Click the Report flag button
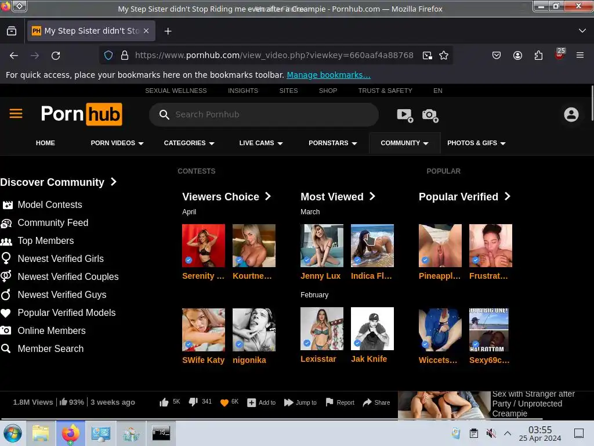The width and height of the screenshot is (594, 446). coord(340,402)
